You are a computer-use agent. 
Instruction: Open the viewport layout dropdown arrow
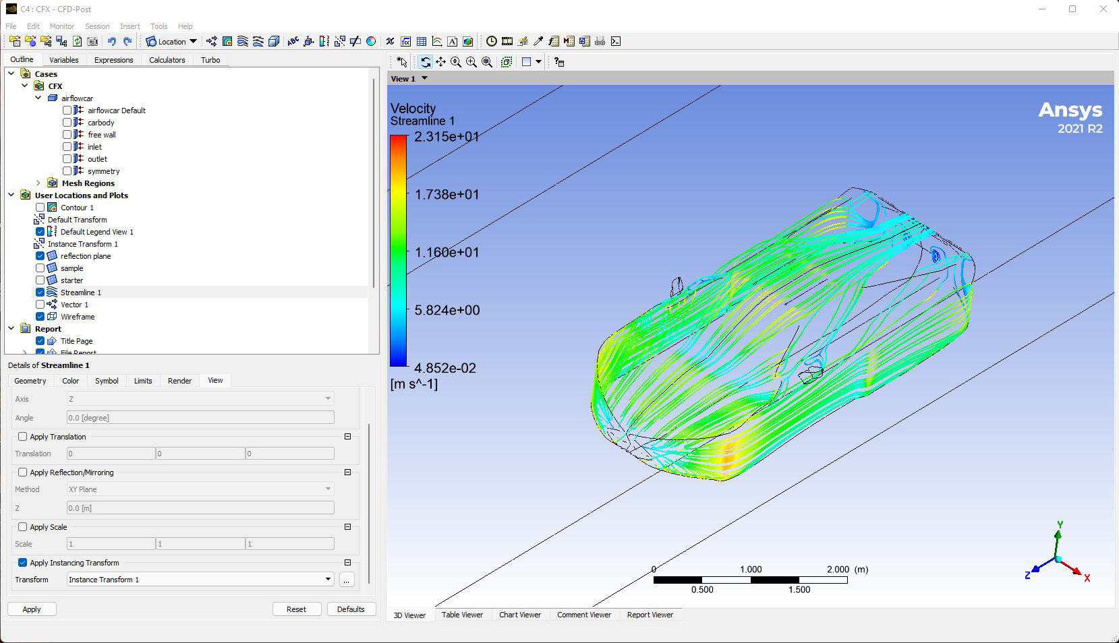click(538, 62)
